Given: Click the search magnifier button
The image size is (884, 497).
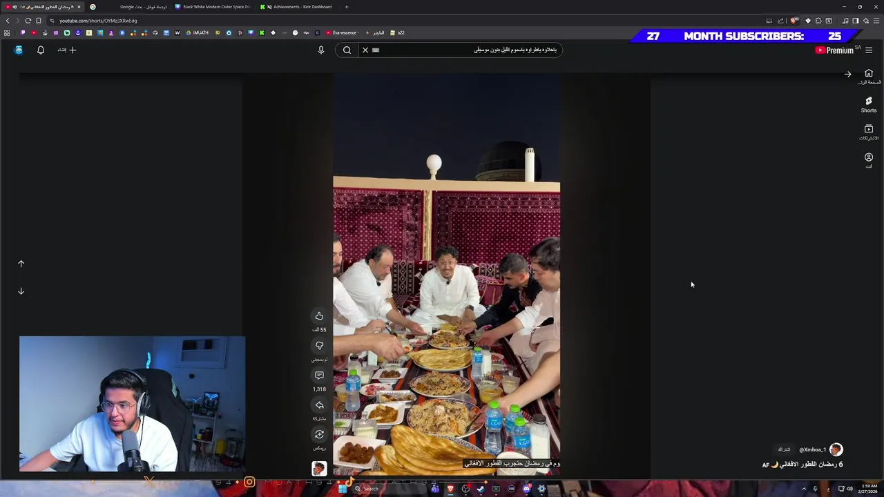Looking at the screenshot, I should 347,50.
